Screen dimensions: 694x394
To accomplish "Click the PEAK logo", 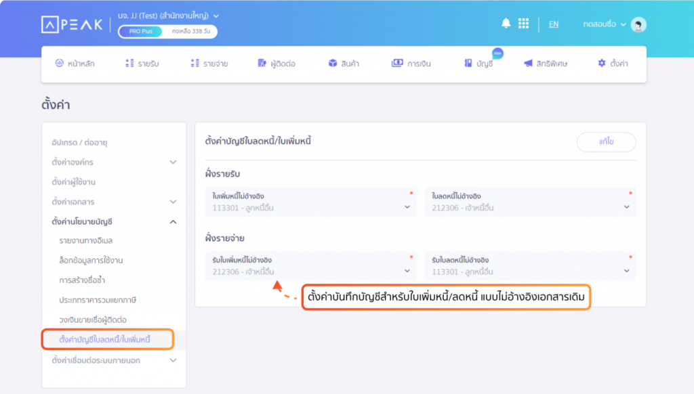I will [72, 24].
